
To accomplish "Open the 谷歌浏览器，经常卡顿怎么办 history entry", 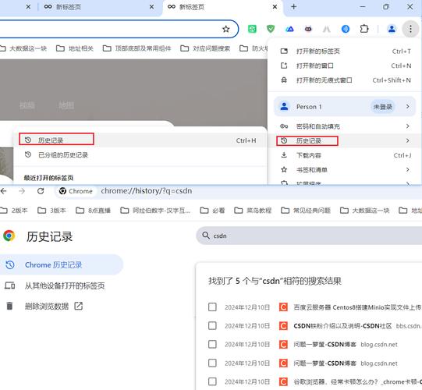I will [357, 381].
